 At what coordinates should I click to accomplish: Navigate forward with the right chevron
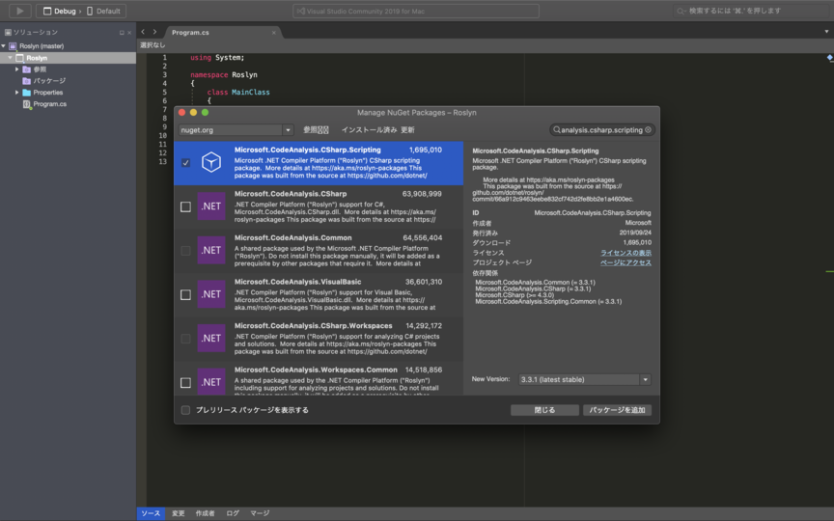tap(154, 32)
